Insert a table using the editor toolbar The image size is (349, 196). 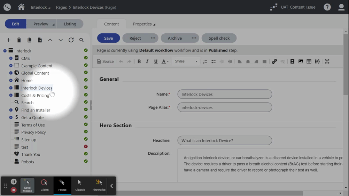tap(309, 62)
